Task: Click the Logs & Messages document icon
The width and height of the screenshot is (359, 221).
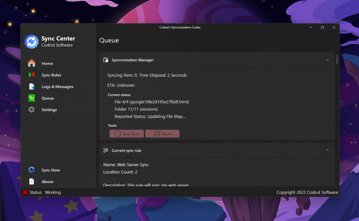Action: (x=32, y=86)
